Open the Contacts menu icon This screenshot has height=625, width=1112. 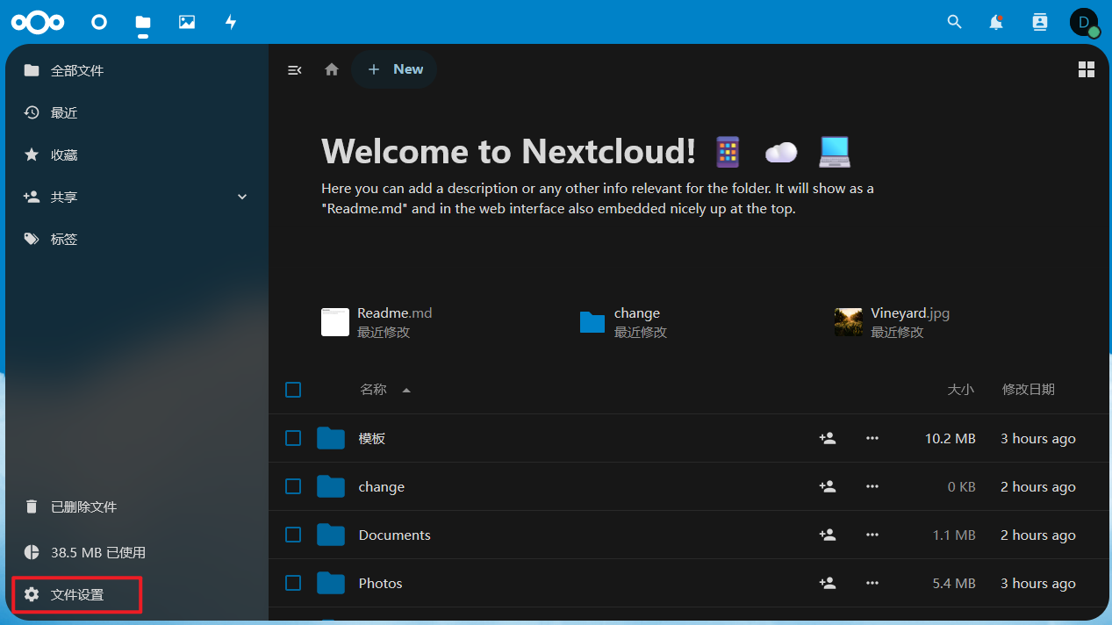coord(1040,22)
